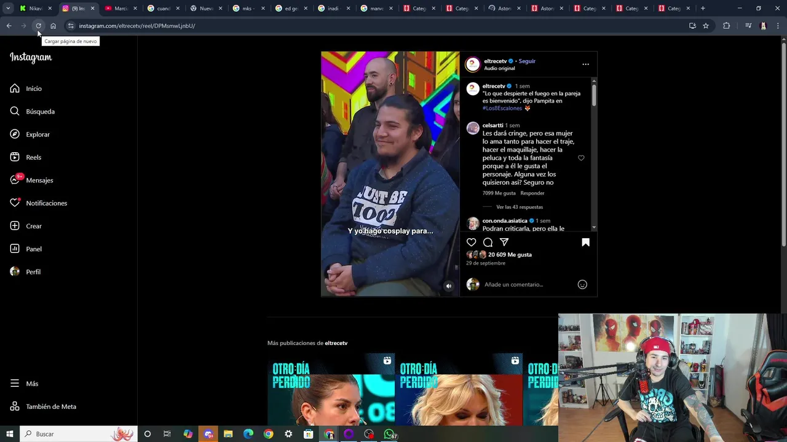
Task: Click the reel video player
Action: pos(390,174)
